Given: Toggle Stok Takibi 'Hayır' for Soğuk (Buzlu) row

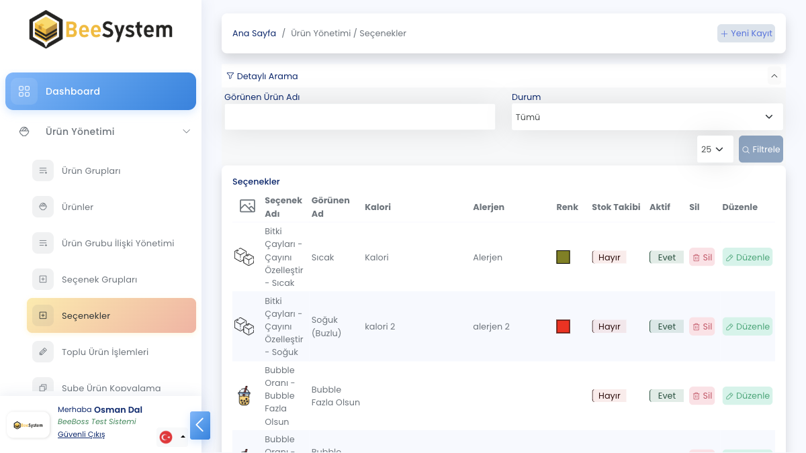Looking at the screenshot, I should click(x=609, y=326).
